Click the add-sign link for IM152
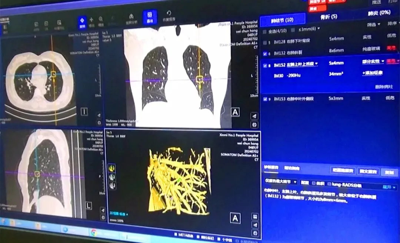The height and width of the screenshot is (243, 400). coord(373,73)
